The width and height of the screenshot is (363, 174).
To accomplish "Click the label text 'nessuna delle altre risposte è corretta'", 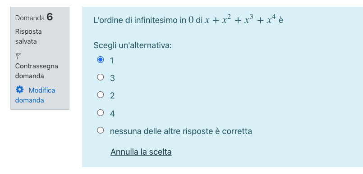I will tap(181, 131).
